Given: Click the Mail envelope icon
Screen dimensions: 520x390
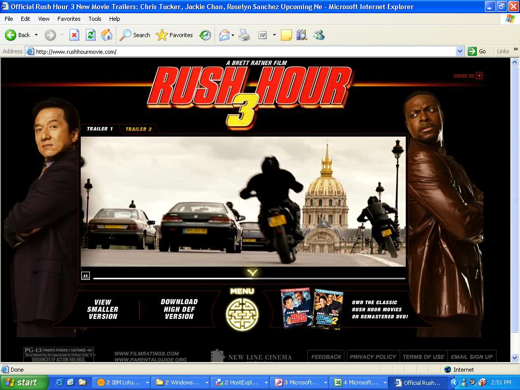Looking at the screenshot, I should 224,35.
